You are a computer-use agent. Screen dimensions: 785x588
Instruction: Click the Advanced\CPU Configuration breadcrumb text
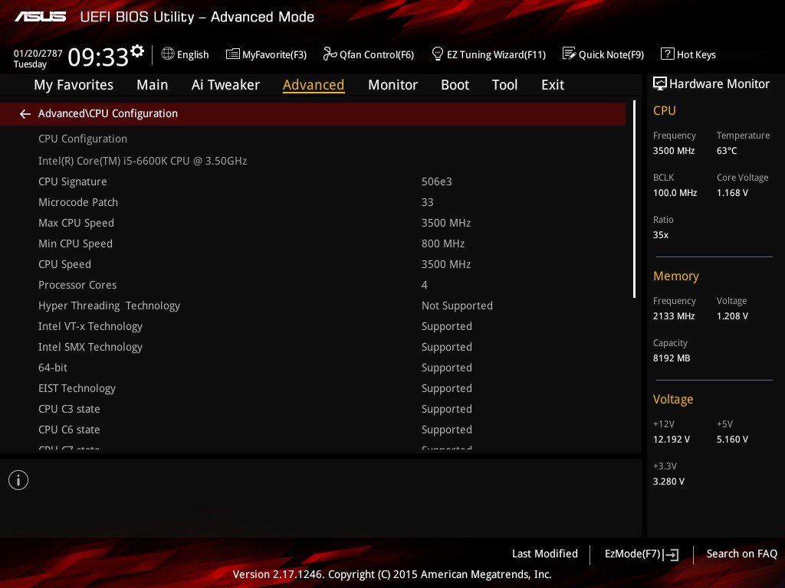point(108,113)
